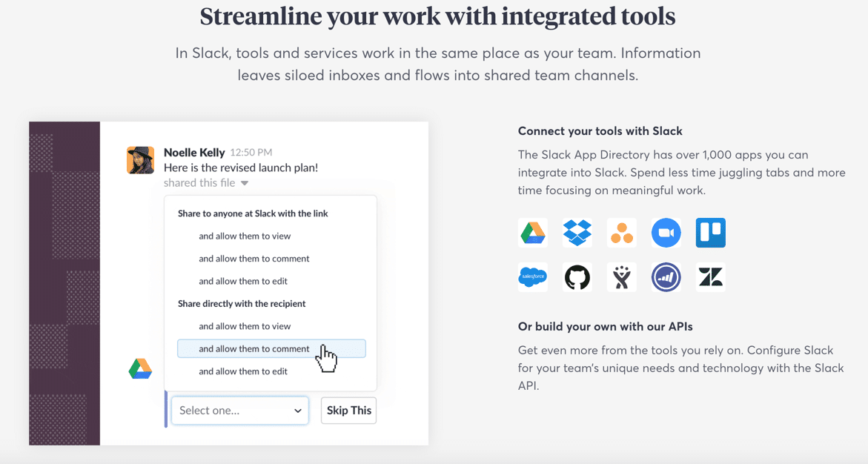
Task: Expand the 'shared this file' disclosure arrow
Action: click(x=245, y=182)
